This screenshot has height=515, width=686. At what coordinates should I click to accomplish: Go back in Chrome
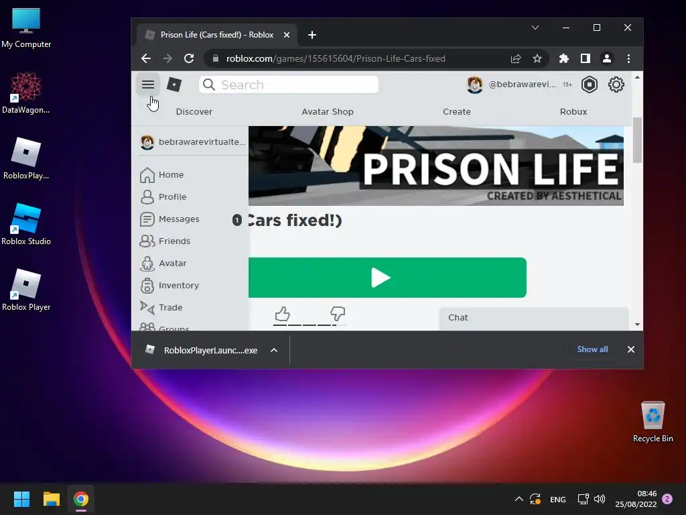(146, 59)
